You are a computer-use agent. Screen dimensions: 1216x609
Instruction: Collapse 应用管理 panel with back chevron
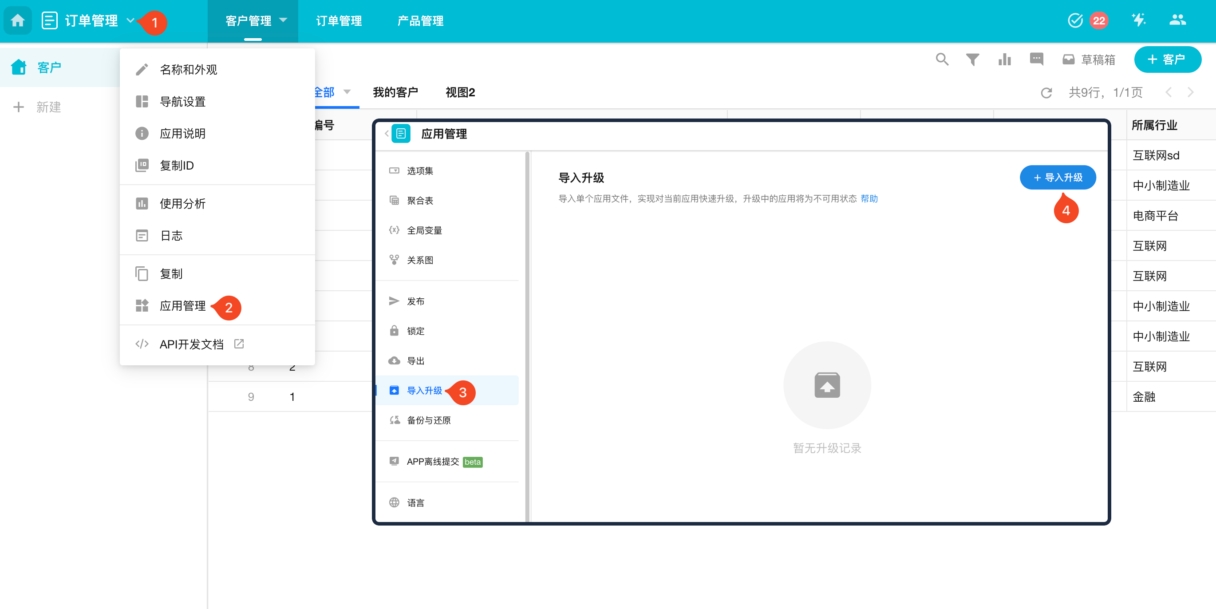tap(387, 134)
